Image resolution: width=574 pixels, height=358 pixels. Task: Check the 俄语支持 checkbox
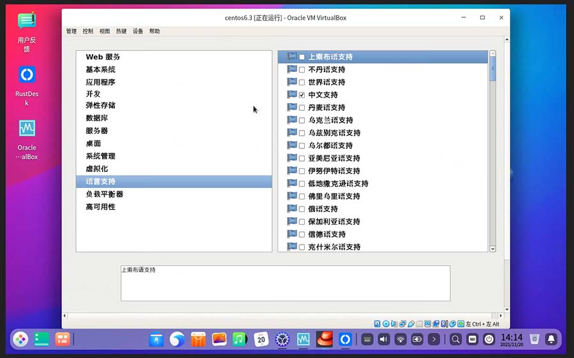coord(302,209)
